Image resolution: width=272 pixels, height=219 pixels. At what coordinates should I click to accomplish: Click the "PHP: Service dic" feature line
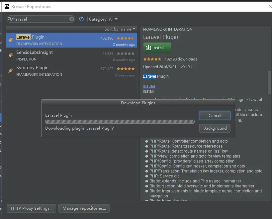[x=164, y=176]
